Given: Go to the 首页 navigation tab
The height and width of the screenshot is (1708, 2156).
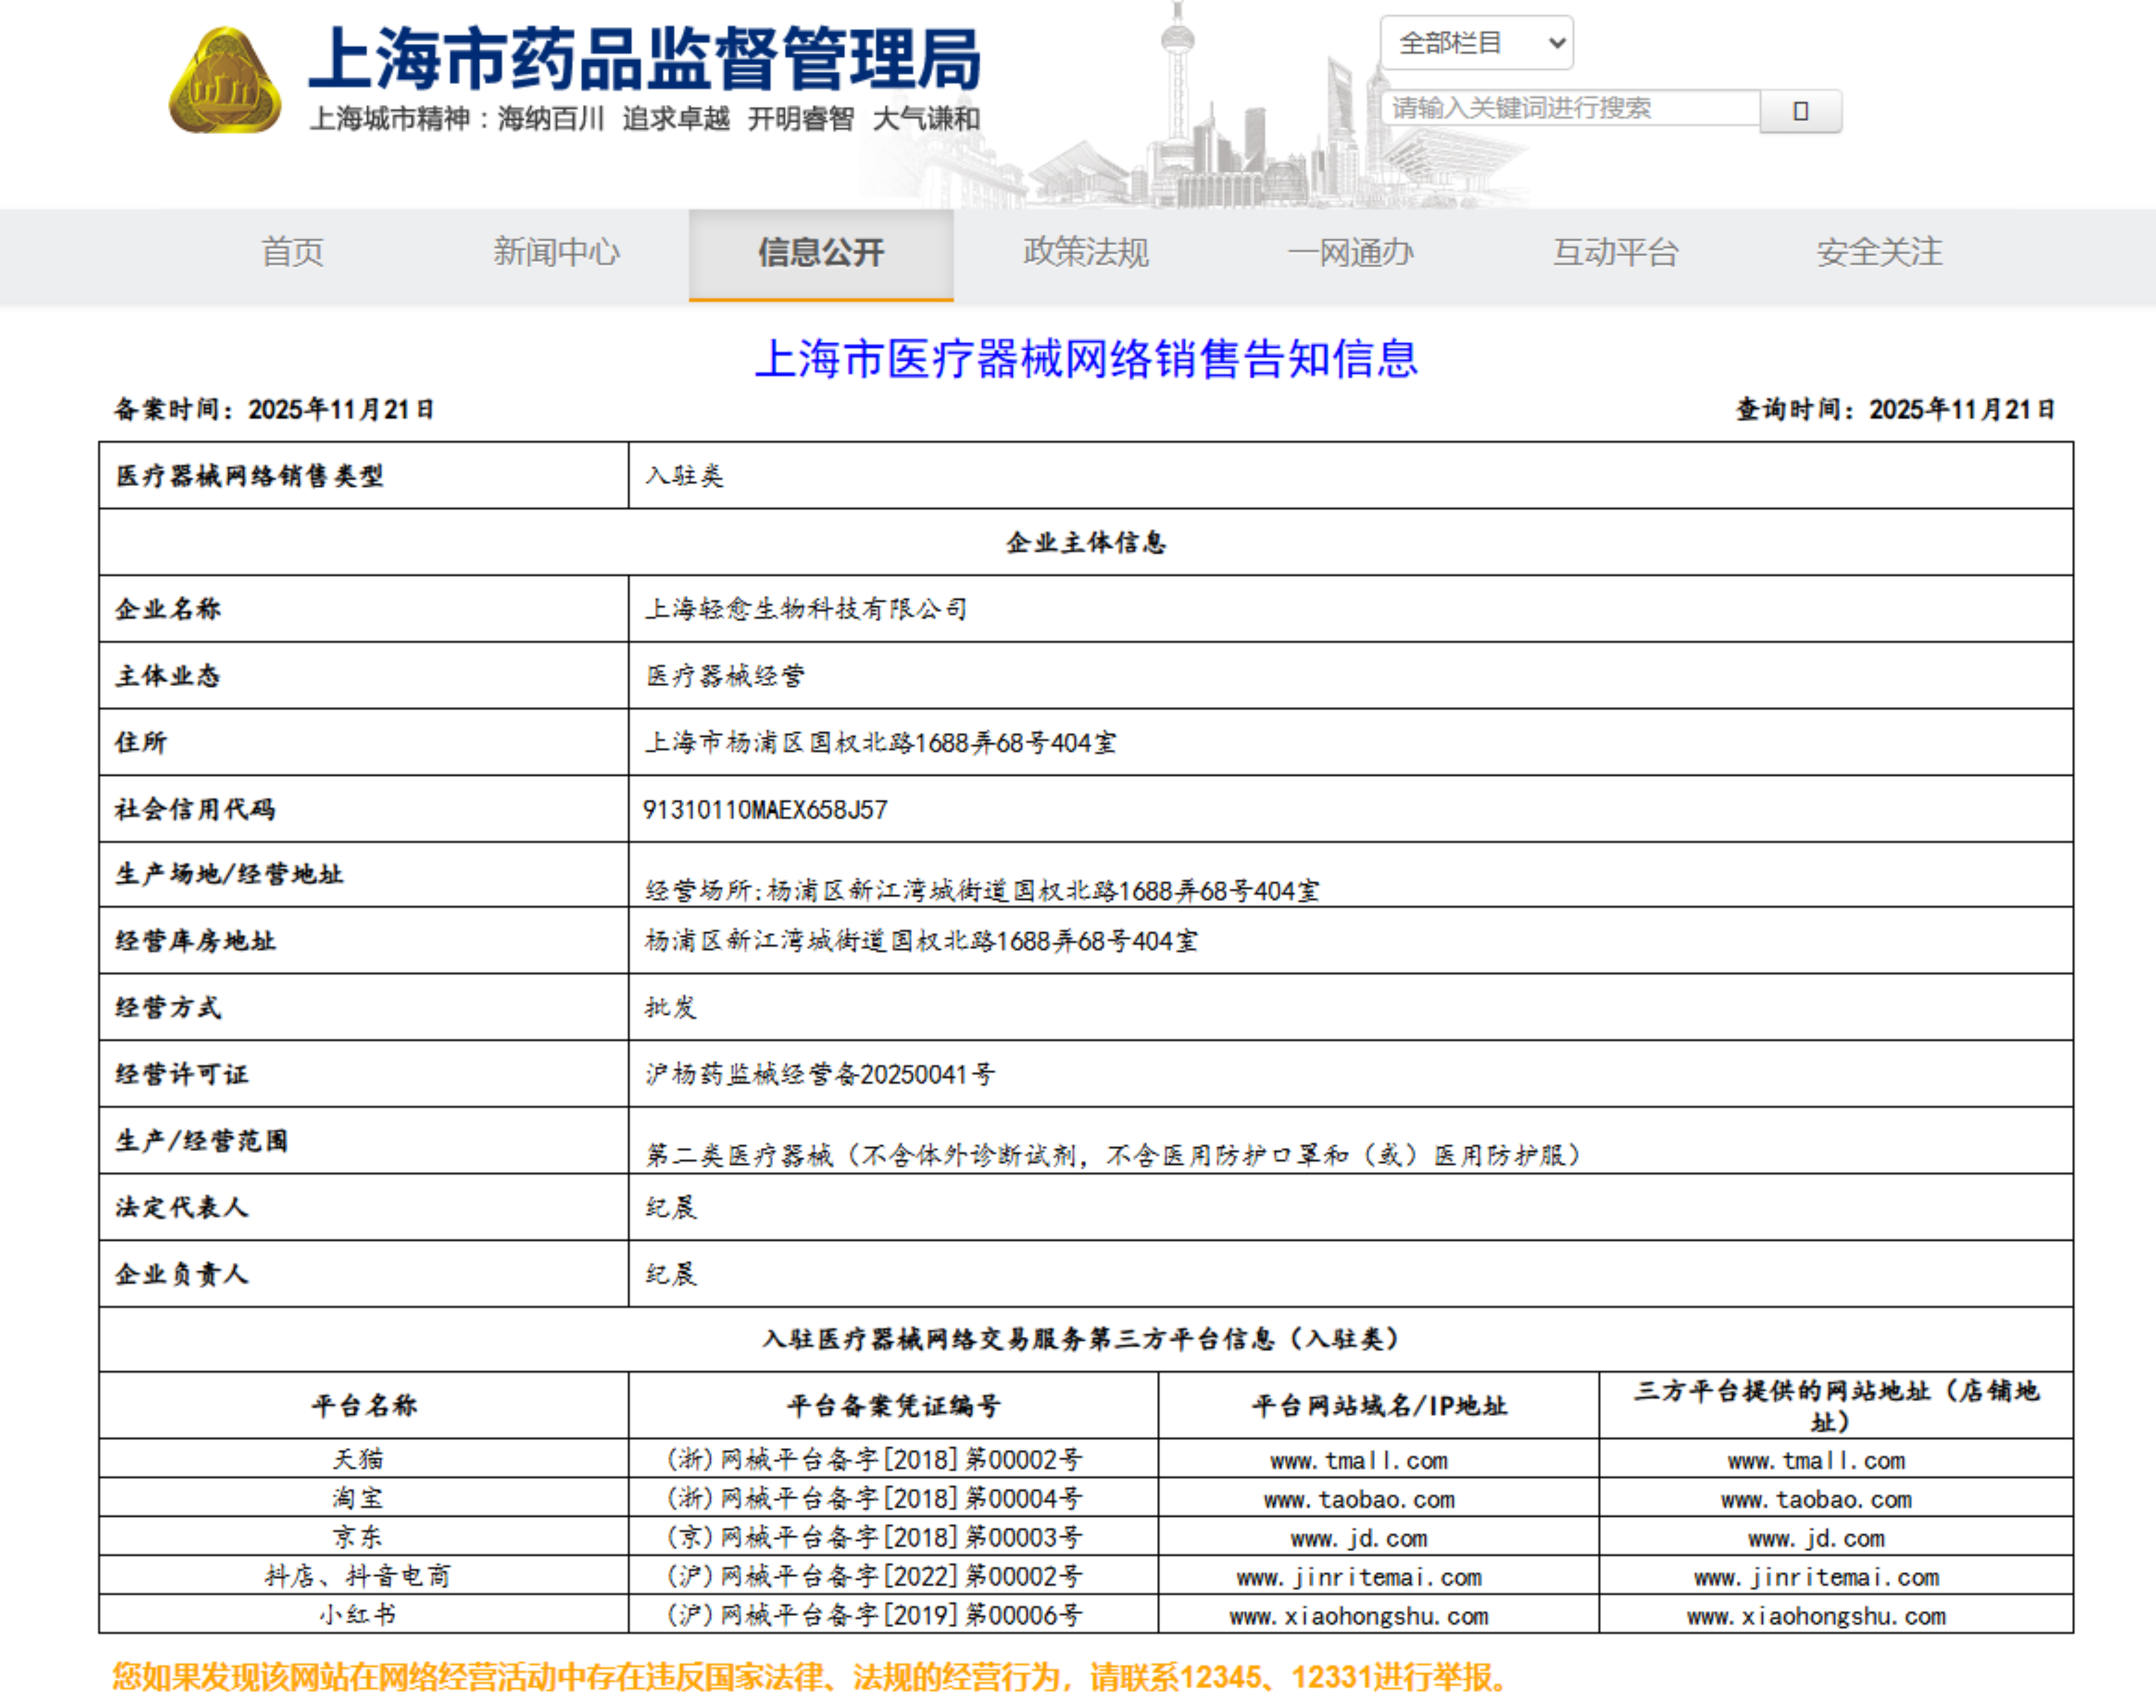Looking at the screenshot, I should pos(292,252).
